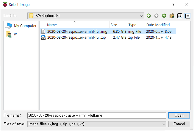
Task: Click the date cell ending 4:48
Action: [159, 38]
